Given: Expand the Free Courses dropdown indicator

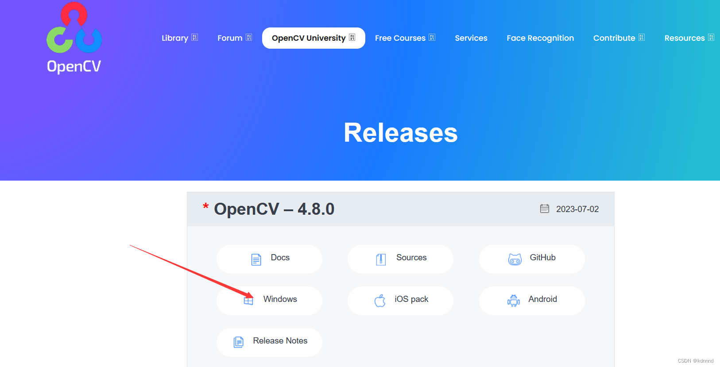Looking at the screenshot, I should click(x=432, y=38).
